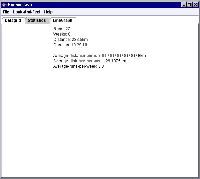200x179 pixels.
Task: Open the Look-And-Feel menu
Action: (x=27, y=12)
